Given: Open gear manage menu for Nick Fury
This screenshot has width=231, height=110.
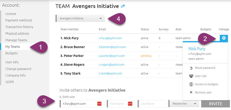Looking at the screenshot, I should coord(224,38).
